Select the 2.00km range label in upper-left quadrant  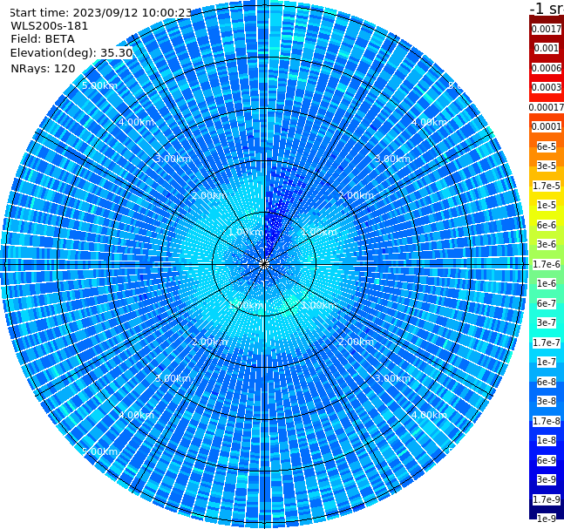pyautogui.click(x=210, y=195)
